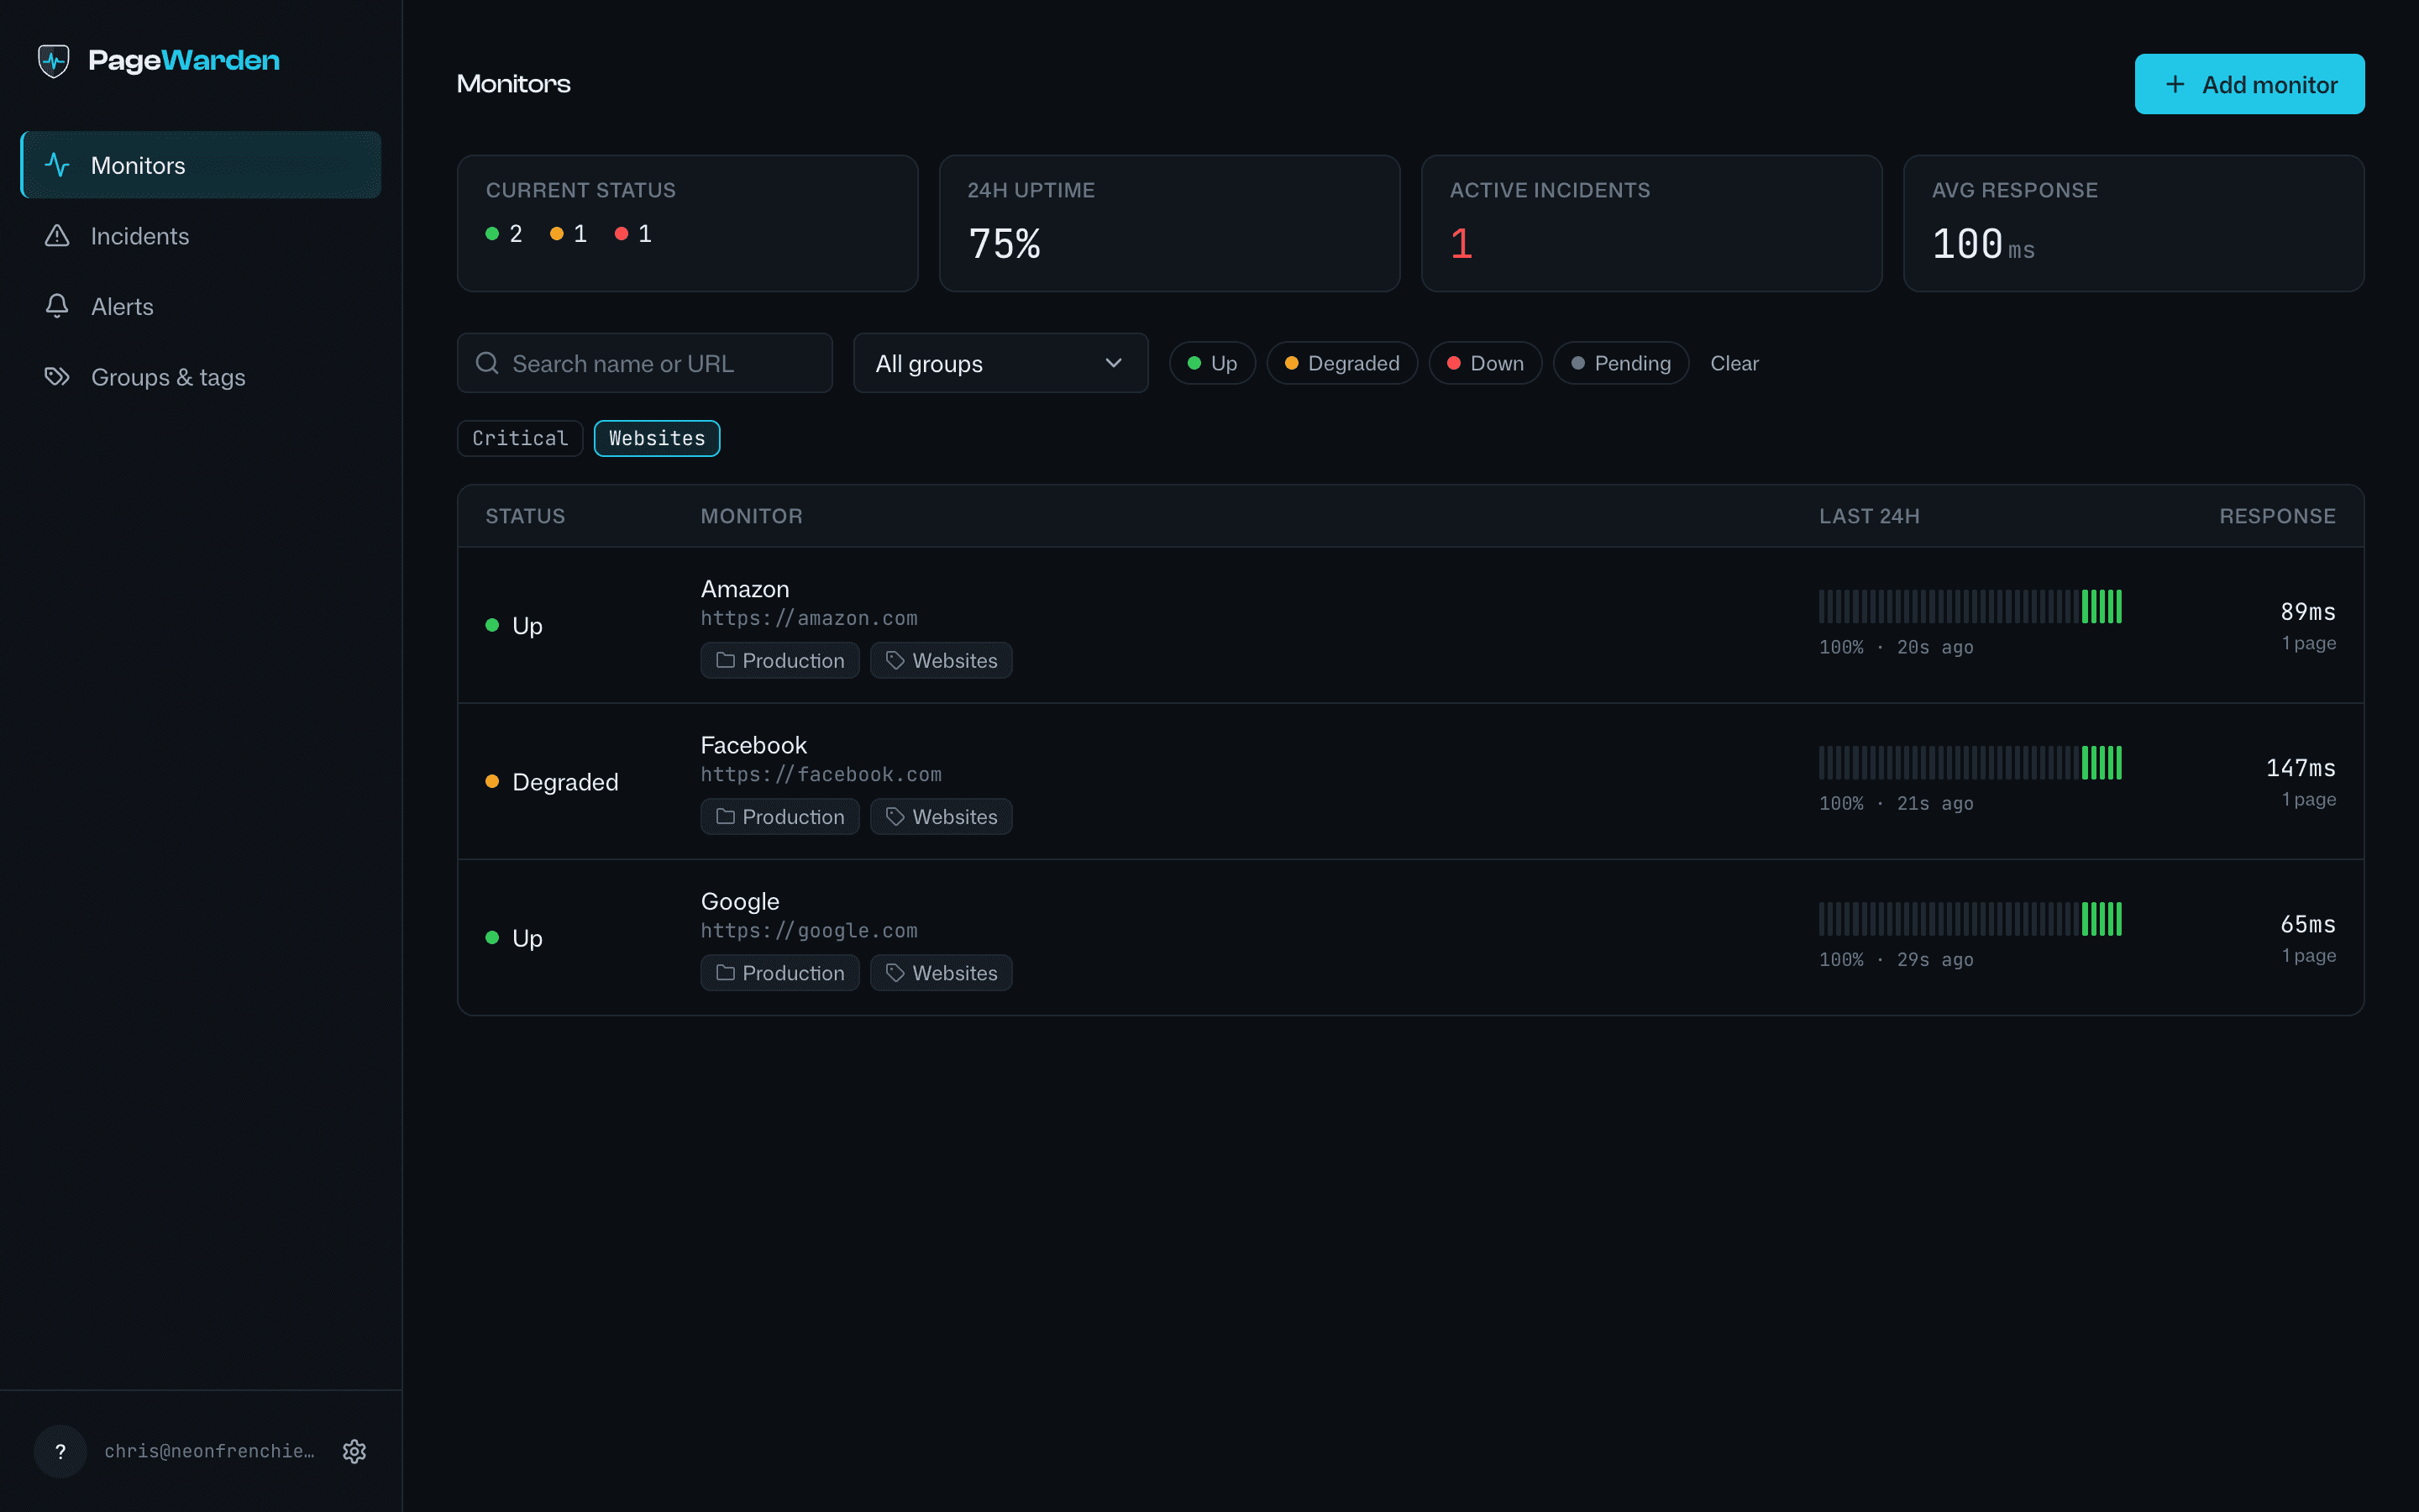2419x1512 pixels.
Task: Click the Production group chip on Amazon
Action: (779, 660)
